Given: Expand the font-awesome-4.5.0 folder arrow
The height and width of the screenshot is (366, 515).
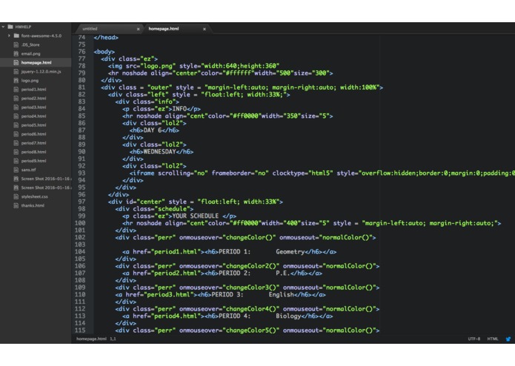Looking at the screenshot, I should [x=9, y=36].
